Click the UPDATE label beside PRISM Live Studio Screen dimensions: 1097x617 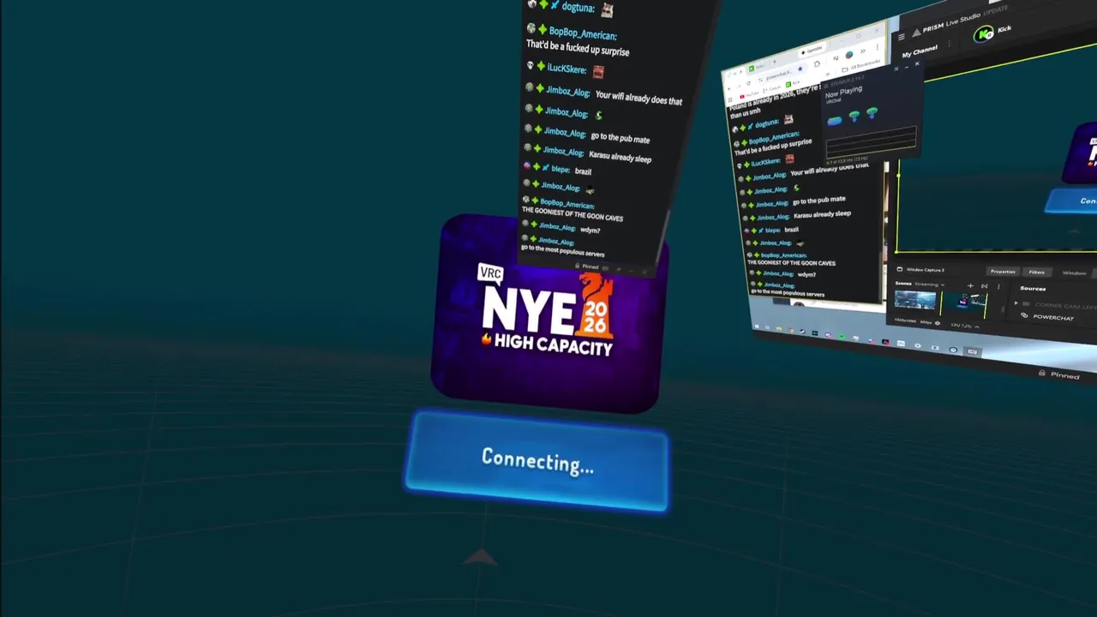pos(995,9)
